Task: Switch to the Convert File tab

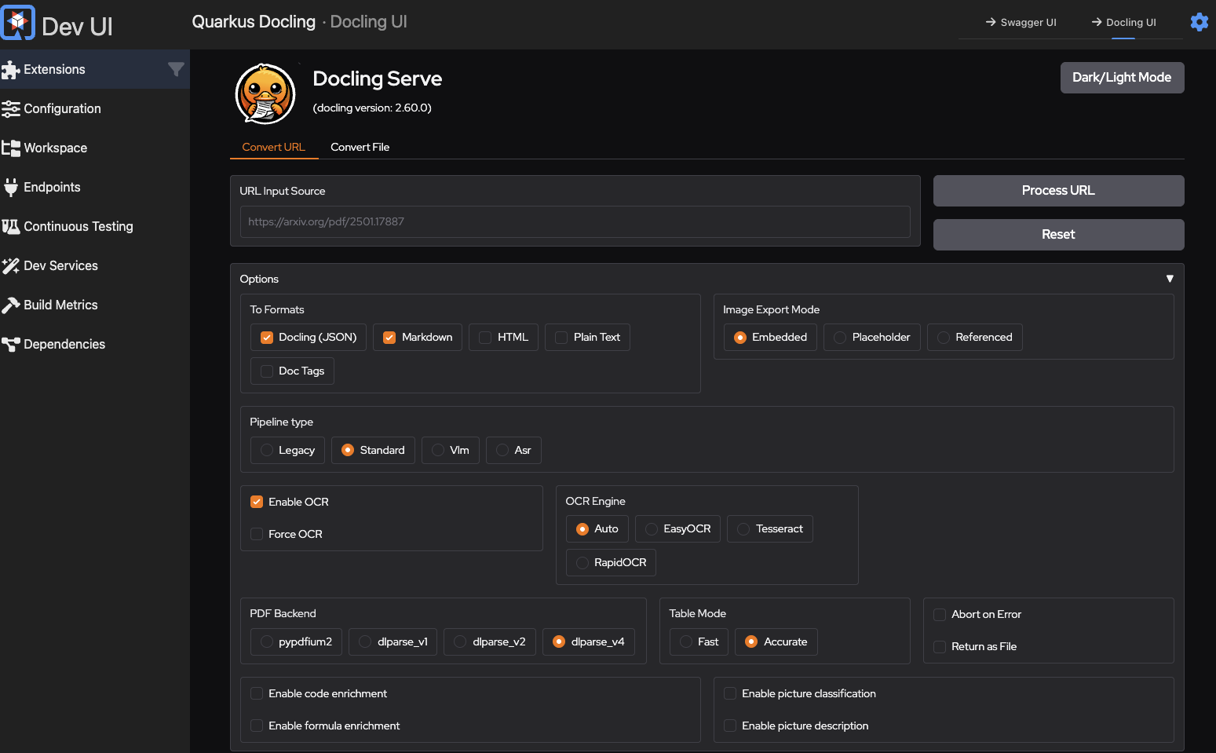Action: tap(360, 147)
